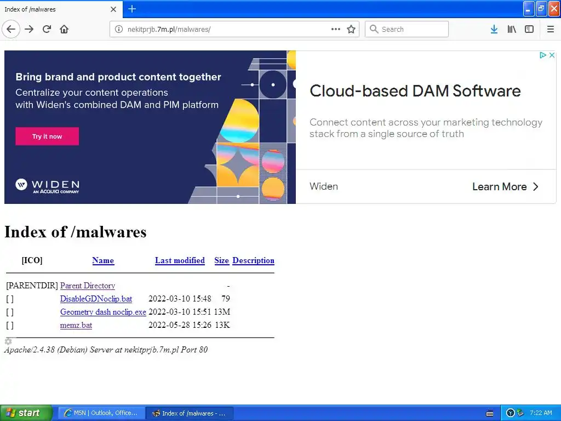Open a new tab with plus button

tap(132, 9)
